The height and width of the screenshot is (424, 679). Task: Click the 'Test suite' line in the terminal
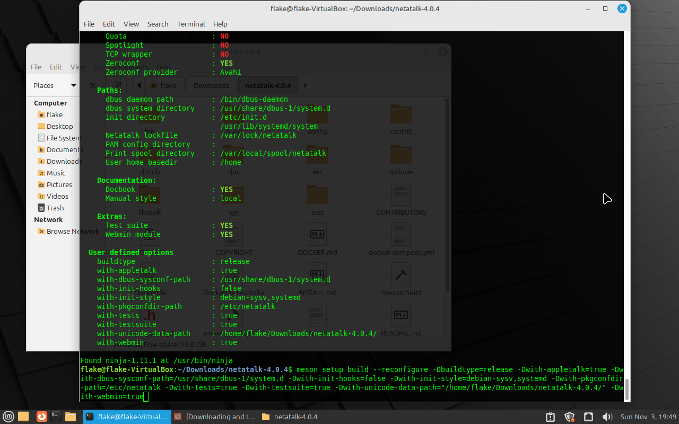169,225
